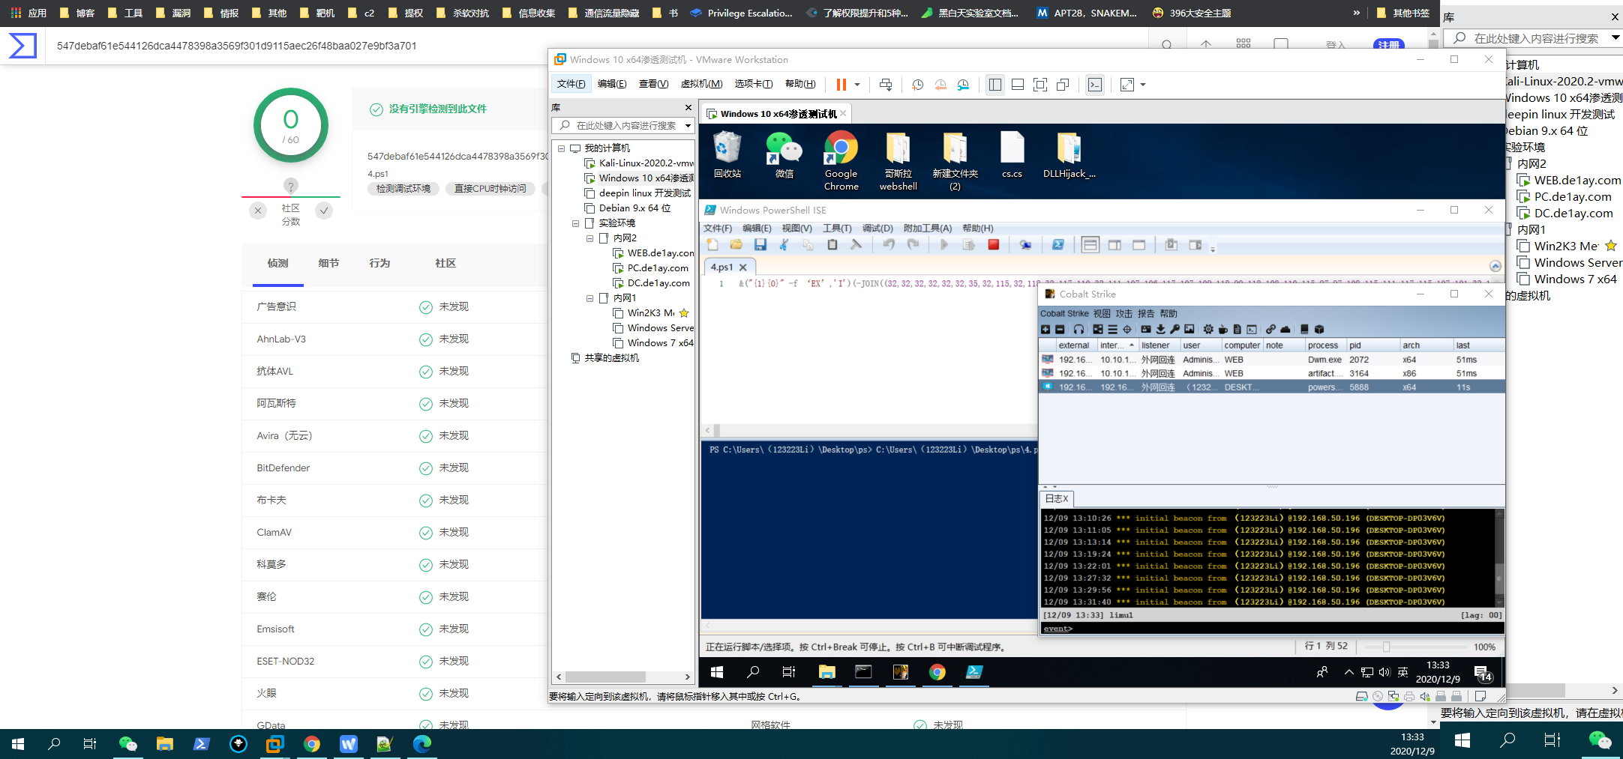1623x759 pixels.
Task: Collapse the 内网2 folder in the library tree
Action: click(589, 238)
